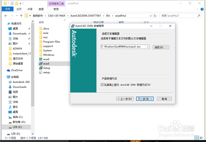Open the 新加卷 (D:) drive
Image resolution: width=206 pixels, height=142 pixels.
click(x=17, y=122)
